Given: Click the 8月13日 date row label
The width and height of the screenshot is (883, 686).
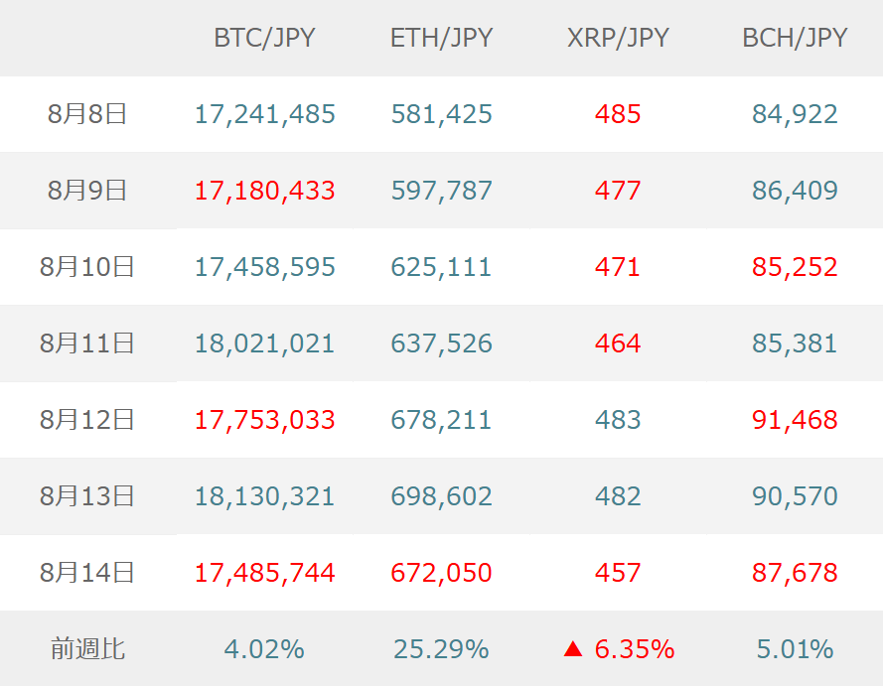Looking at the screenshot, I should coord(87,496).
